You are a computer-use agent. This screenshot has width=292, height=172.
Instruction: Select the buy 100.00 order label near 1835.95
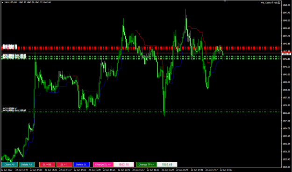click(14, 110)
